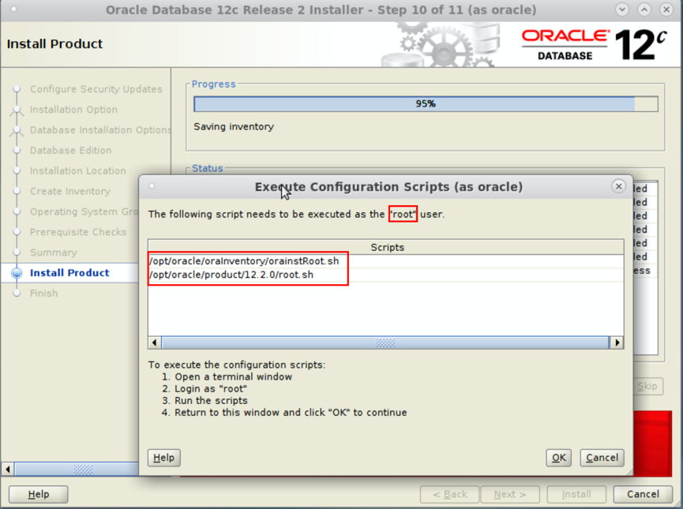Viewport: 683px width, 509px height.
Task: Select Summary step in sidebar
Action: 53,253
